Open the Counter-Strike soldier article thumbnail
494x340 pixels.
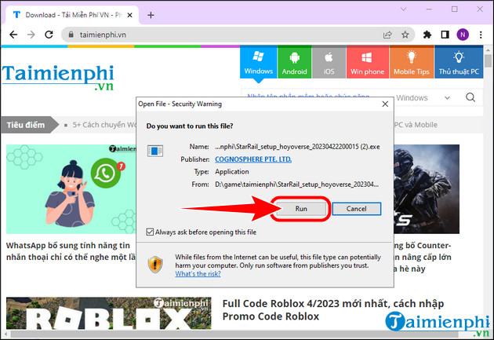click(427, 189)
